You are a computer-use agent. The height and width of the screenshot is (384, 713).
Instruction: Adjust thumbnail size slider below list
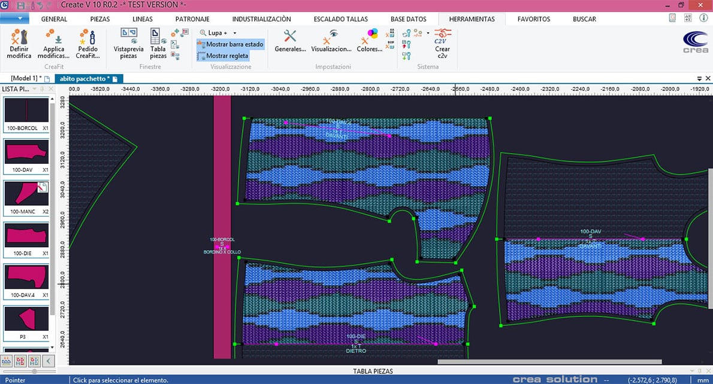coord(34,371)
